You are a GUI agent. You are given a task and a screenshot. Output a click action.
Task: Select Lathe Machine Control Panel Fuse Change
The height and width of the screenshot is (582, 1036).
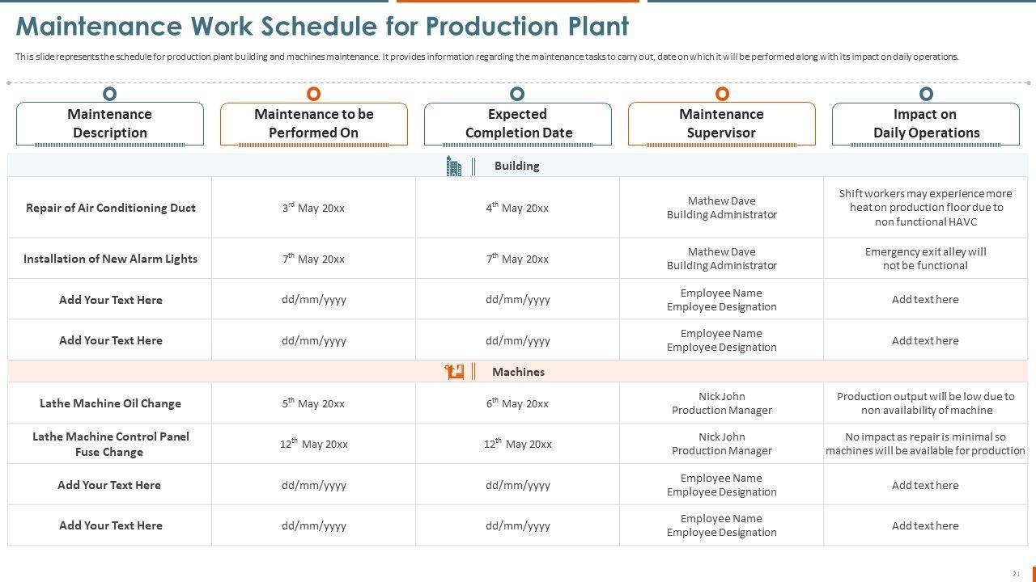coord(110,444)
